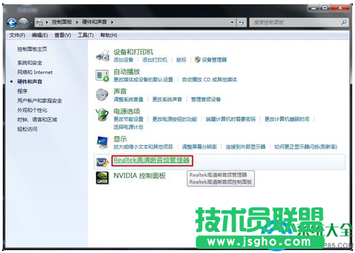Screen dimensions: 355x253
Task: Click the Realtek audio manager icon
Action: tap(102, 162)
